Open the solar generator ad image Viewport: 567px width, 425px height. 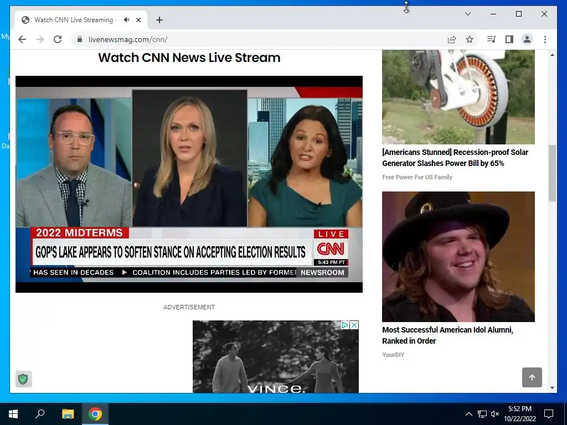(458, 97)
